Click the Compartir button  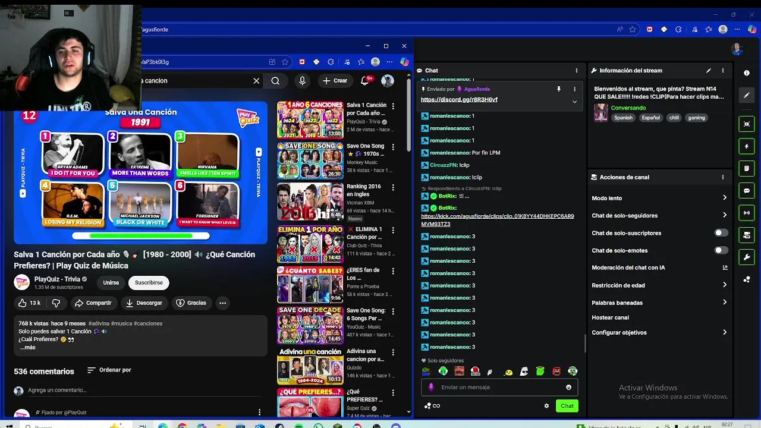(x=93, y=303)
